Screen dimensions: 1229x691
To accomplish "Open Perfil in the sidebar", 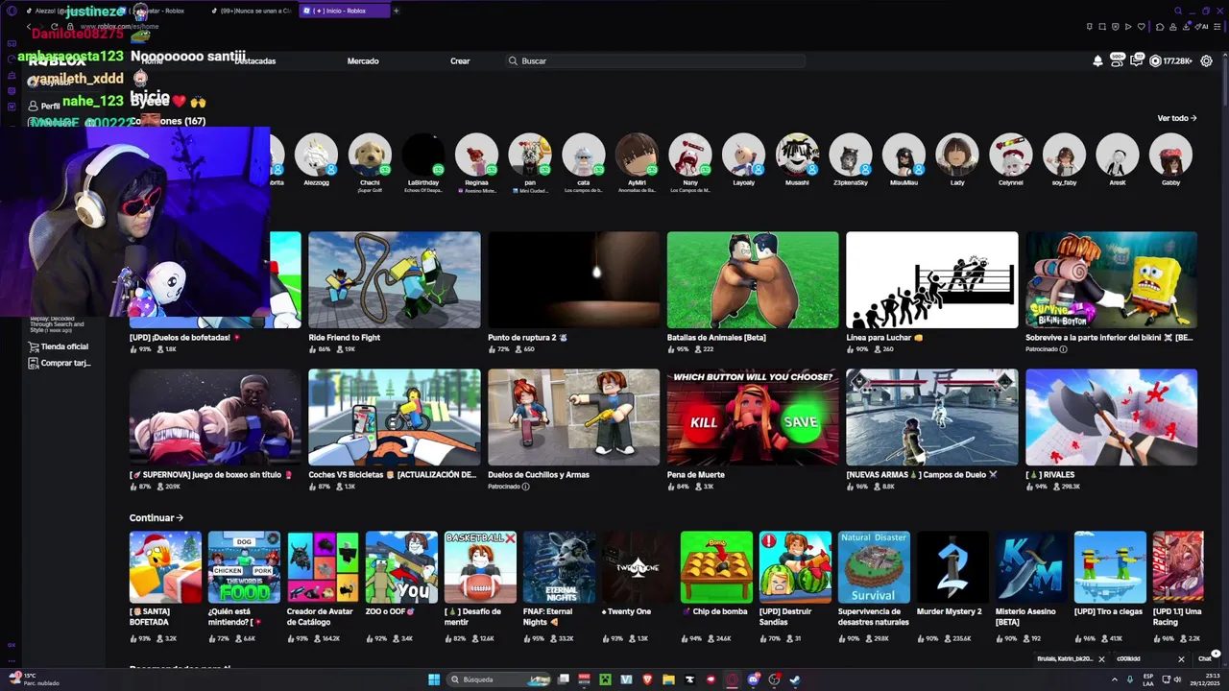I will [44, 106].
